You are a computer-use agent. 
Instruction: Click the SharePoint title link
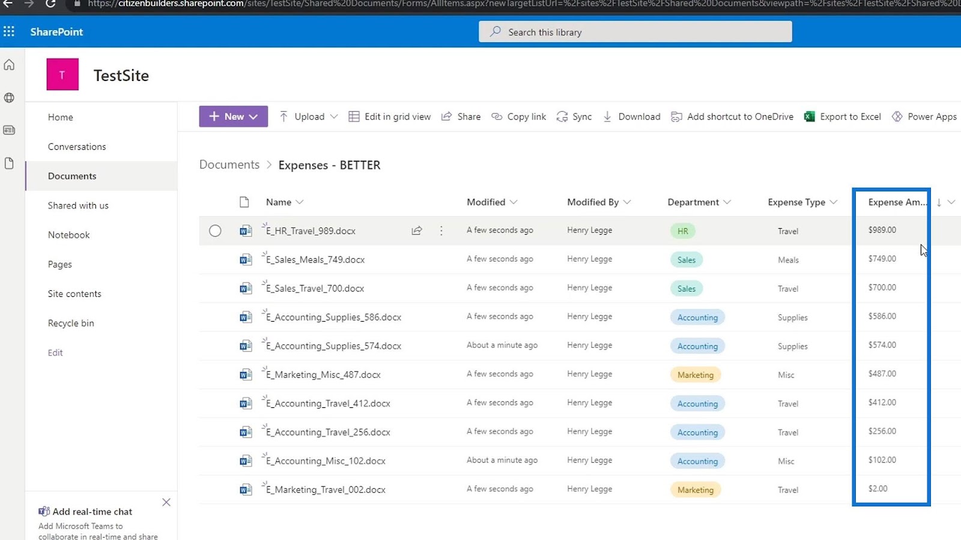tap(56, 32)
